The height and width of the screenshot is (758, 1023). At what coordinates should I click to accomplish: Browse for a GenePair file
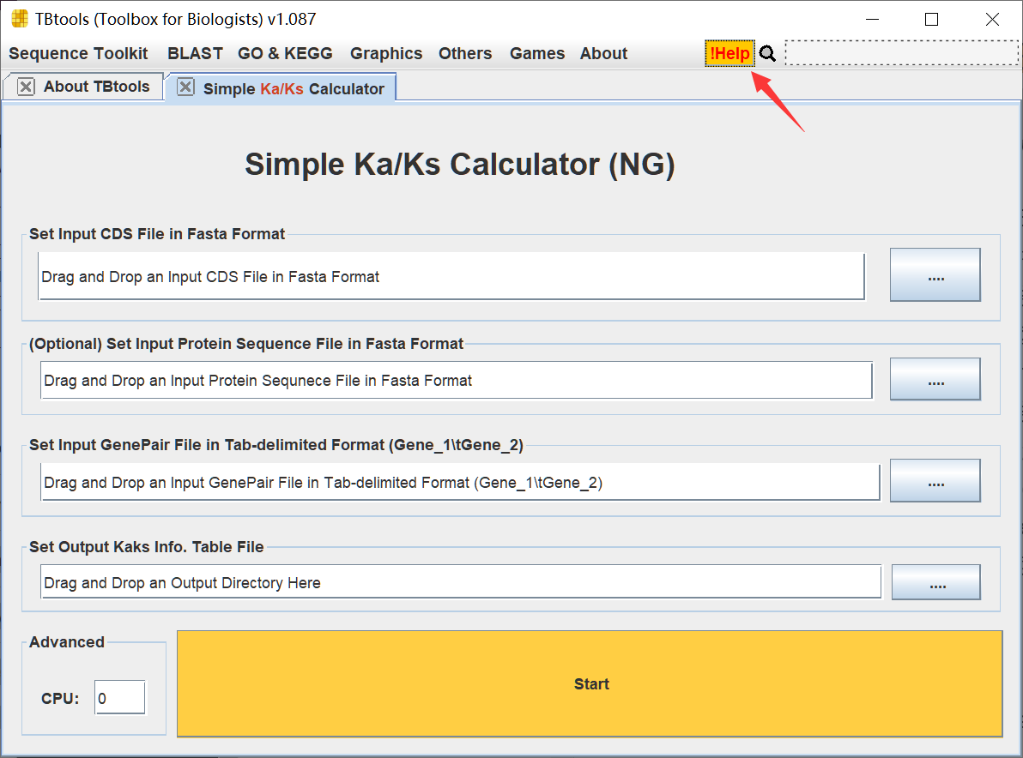click(935, 480)
